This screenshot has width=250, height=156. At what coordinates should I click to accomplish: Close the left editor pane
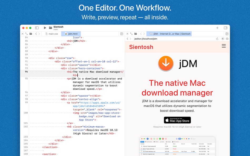click(22, 34)
